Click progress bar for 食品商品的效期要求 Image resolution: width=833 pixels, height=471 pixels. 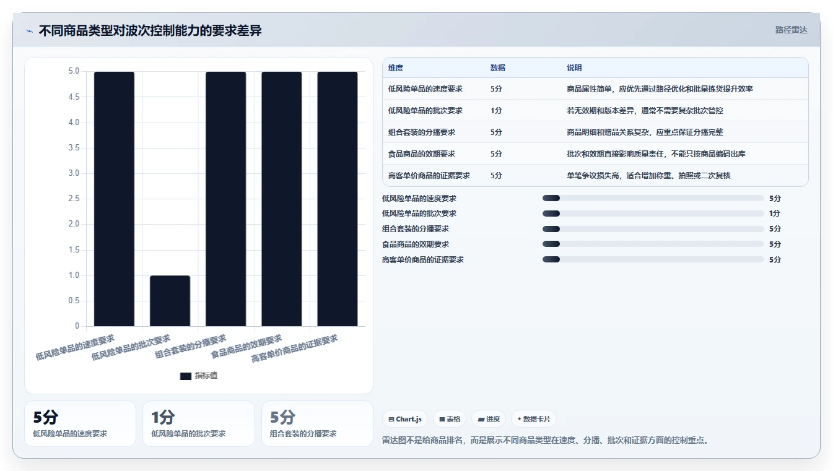(x=653, y=244)
